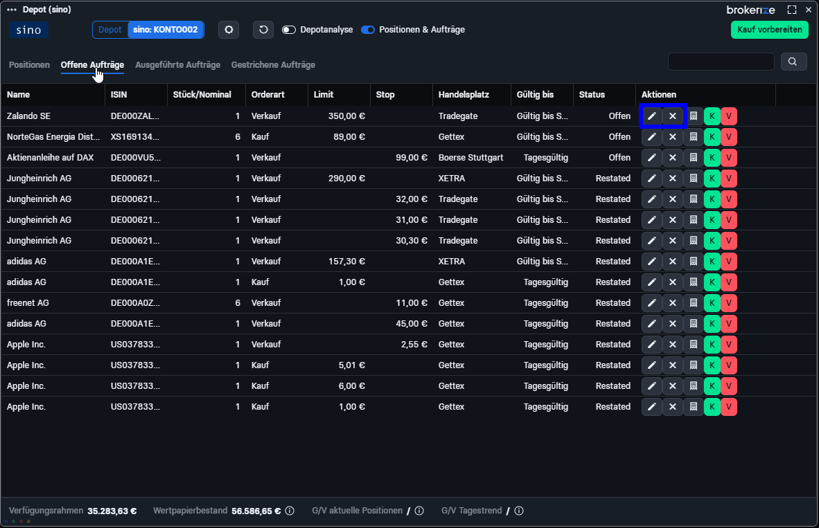Click the Boerse Stuttgart cell
819x528 pixels.
pyautogui.click(x=470, y=158)
